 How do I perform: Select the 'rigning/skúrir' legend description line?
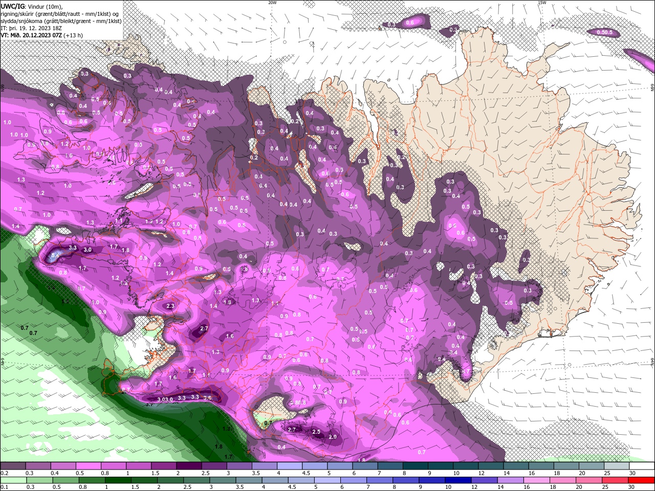point(59,14)
